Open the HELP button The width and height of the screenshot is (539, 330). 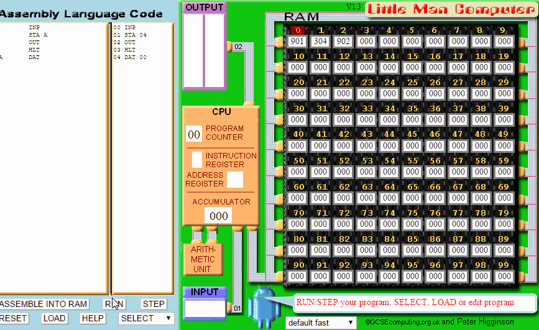tap(93, 318)
